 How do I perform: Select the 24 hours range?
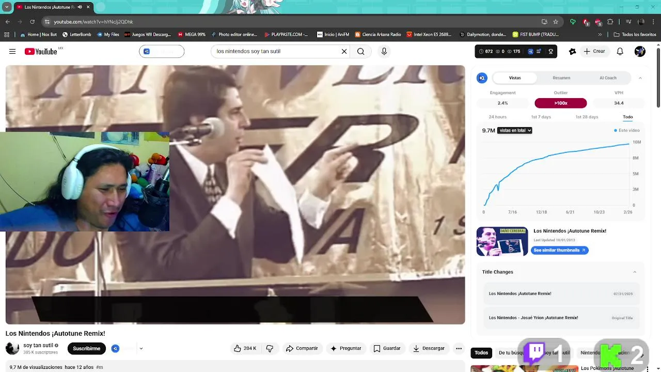tap(497, 117)
